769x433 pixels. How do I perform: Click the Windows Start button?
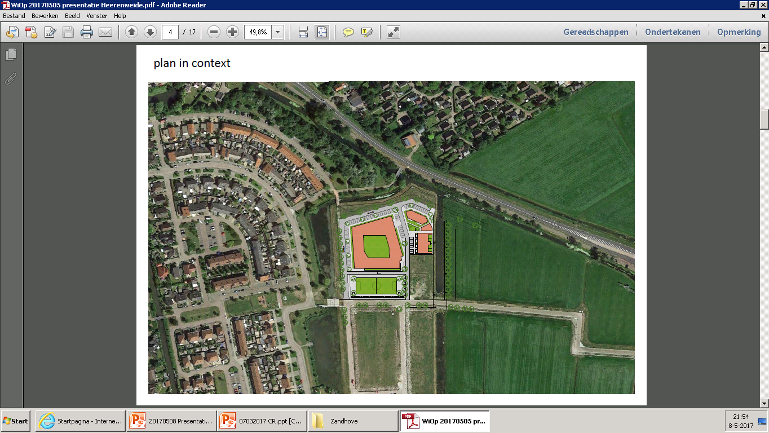16,421
